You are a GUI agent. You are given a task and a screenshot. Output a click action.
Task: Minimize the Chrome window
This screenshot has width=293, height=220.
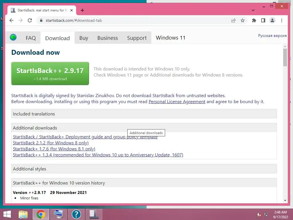point(264,6)
